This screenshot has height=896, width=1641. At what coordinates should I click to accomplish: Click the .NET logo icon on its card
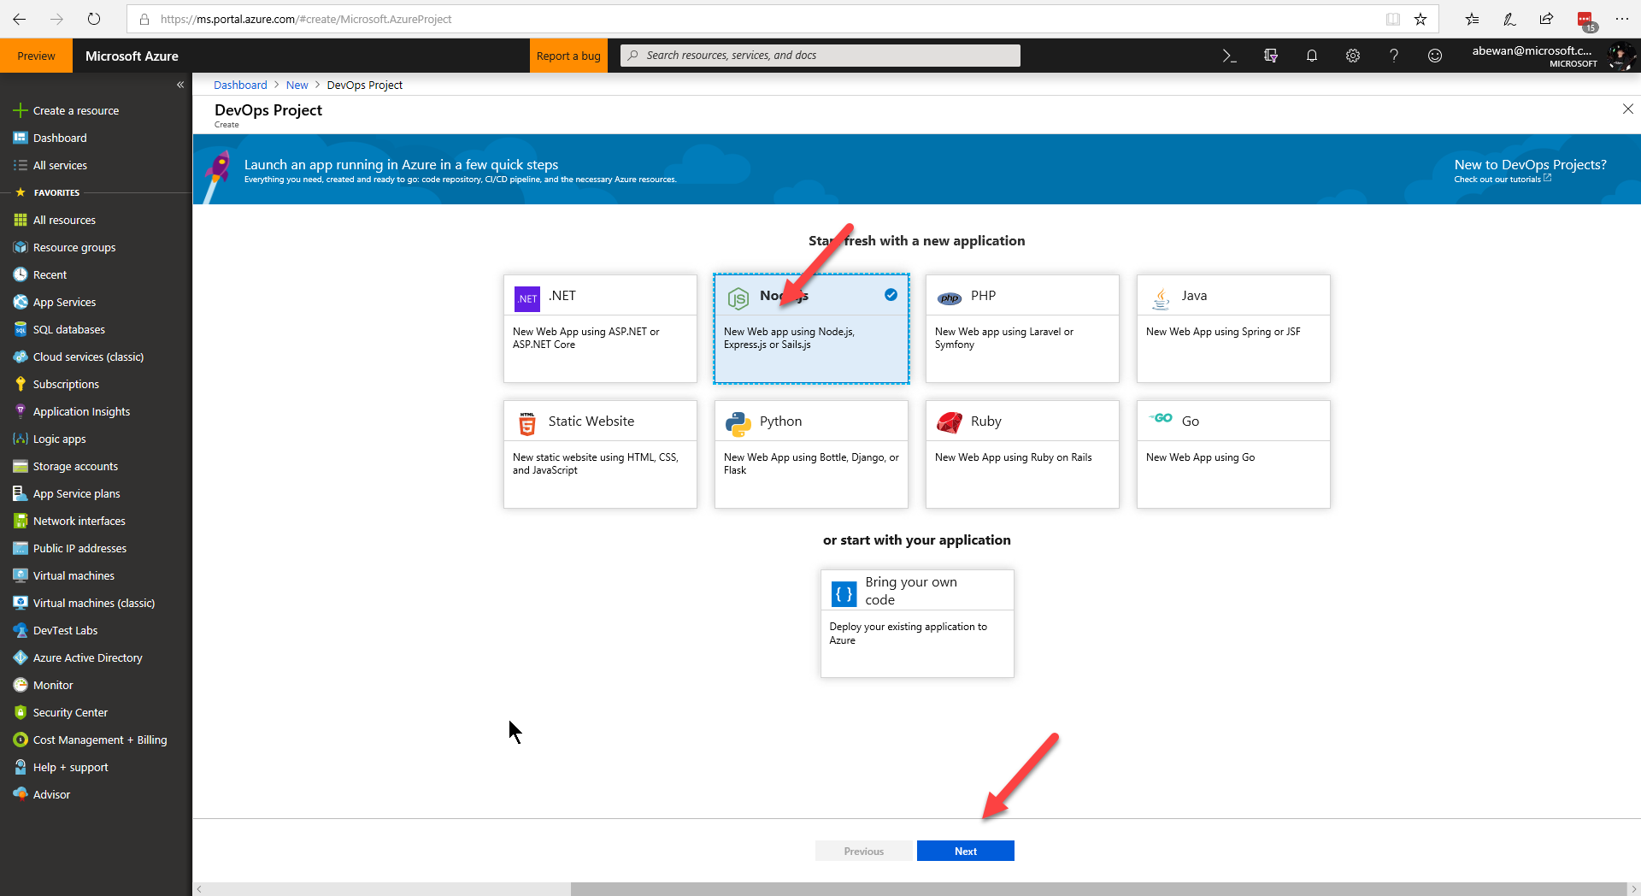[x=527, y=298]
